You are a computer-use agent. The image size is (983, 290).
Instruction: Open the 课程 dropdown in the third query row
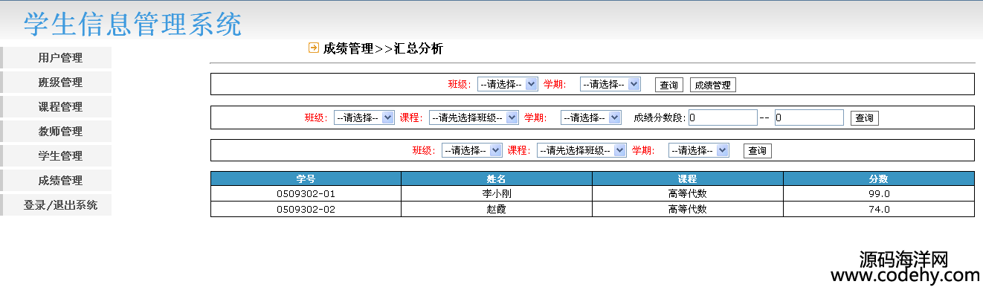pos(581,150)
